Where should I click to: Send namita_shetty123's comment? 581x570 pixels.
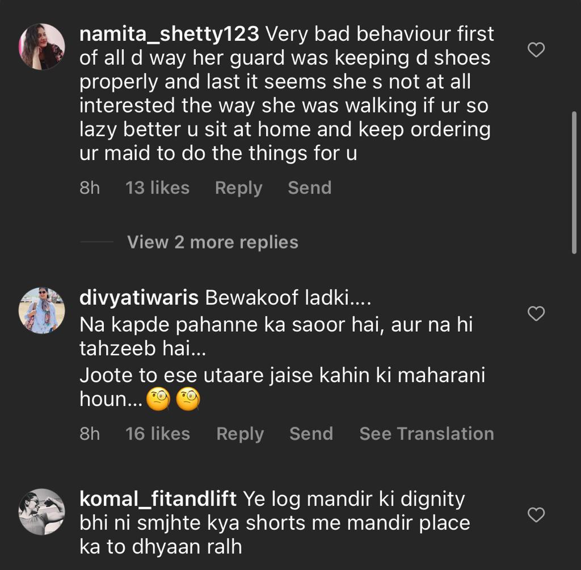pos(309,188)
